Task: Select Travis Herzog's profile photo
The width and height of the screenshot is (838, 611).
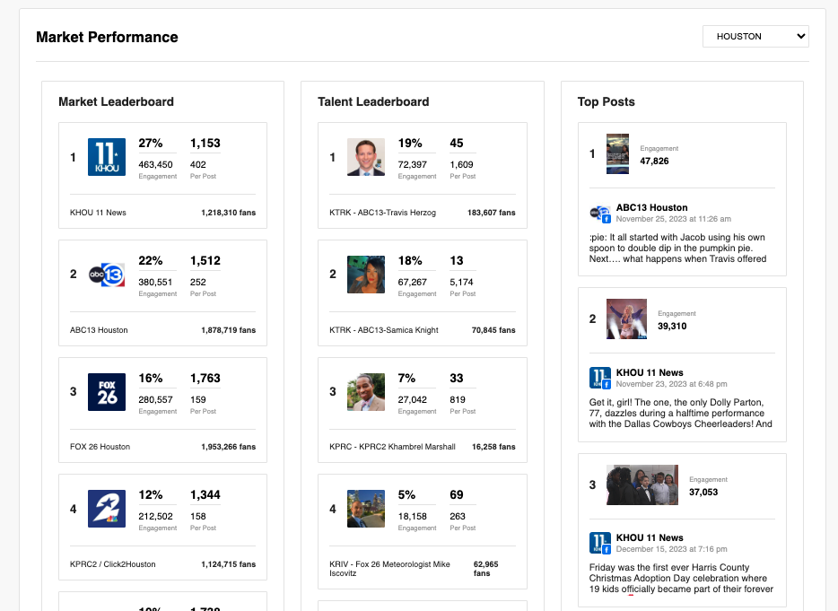Action: pos(366,157)
